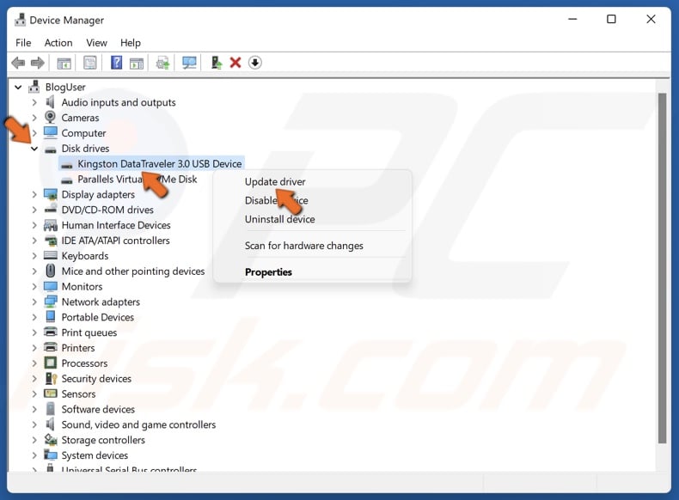Click the Computer monitor icon in tree
Viewport: 679px width, 500px height.
pos(51,132)
